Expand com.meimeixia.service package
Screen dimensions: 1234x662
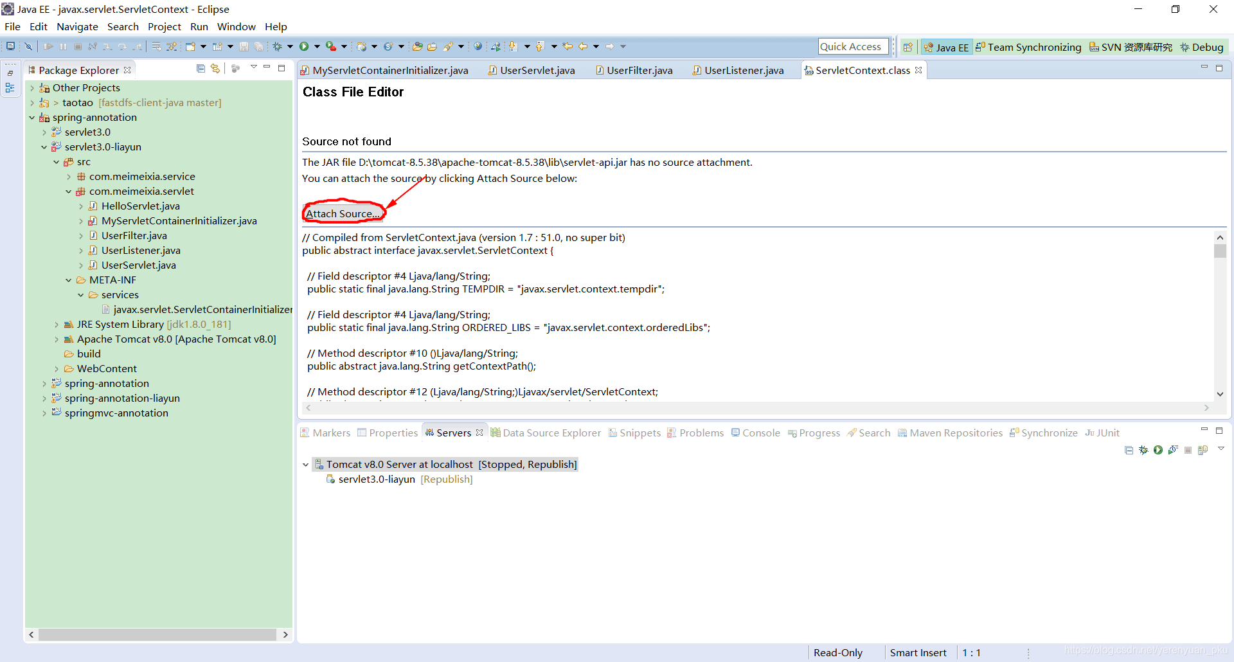pos(69,177)
